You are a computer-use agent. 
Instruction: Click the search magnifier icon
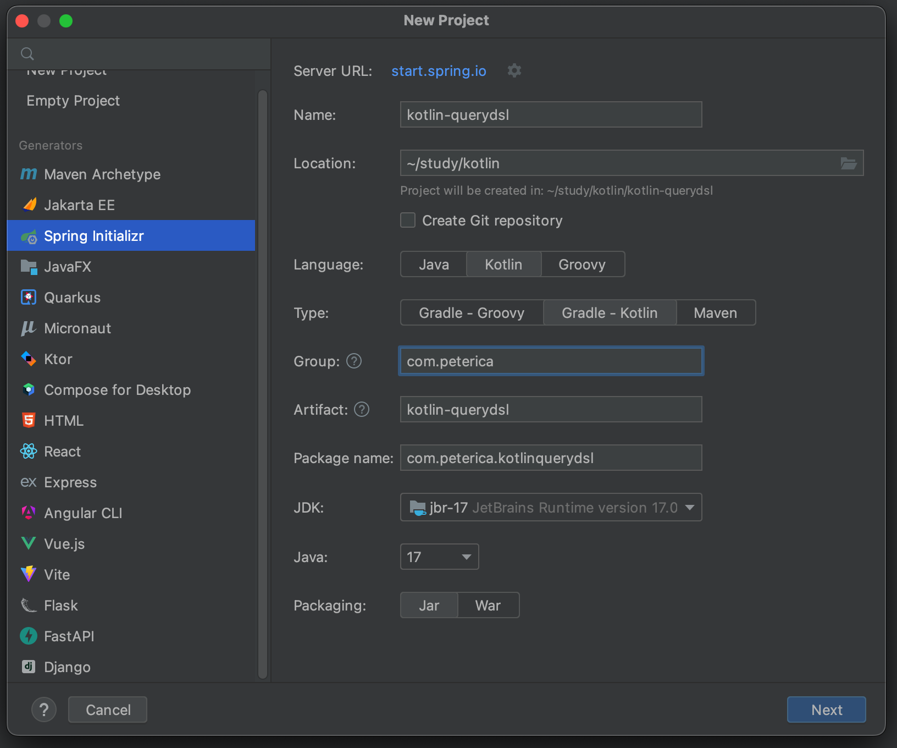[27, 53]
